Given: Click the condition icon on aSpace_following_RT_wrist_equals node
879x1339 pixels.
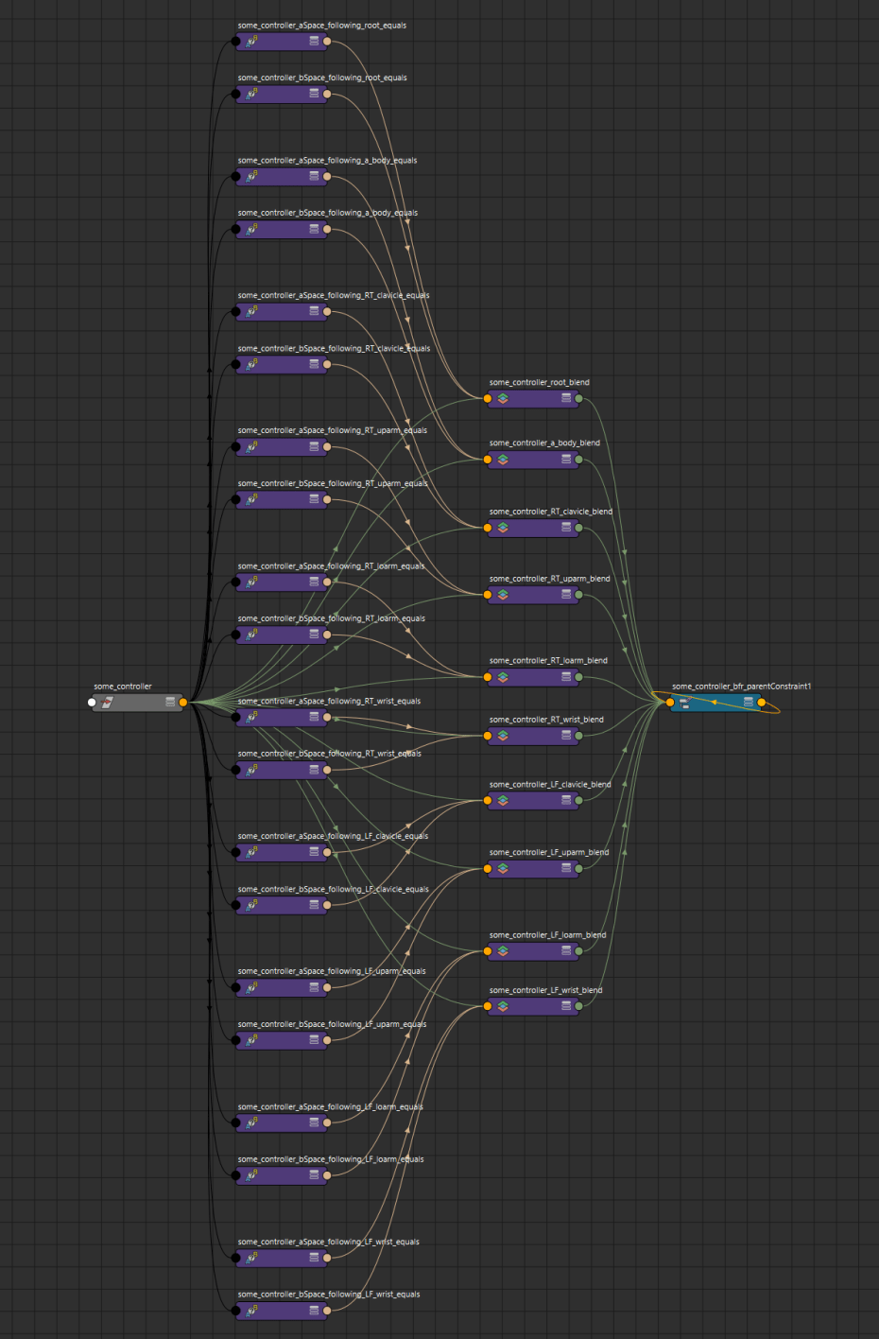Looking at the screenshot, I should (250, 717).
